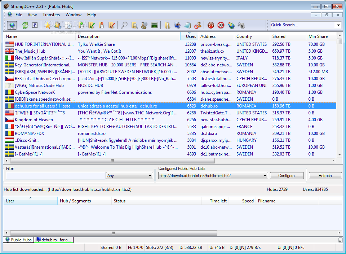This screenshot has width=346, height=254.
Task: Select the 'HUB FOR INTERNATIONAL U...' hub row
Action: pos(170,44)
